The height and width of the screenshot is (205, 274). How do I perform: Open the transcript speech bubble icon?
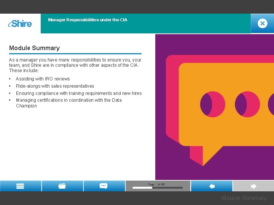coord(104,186)
